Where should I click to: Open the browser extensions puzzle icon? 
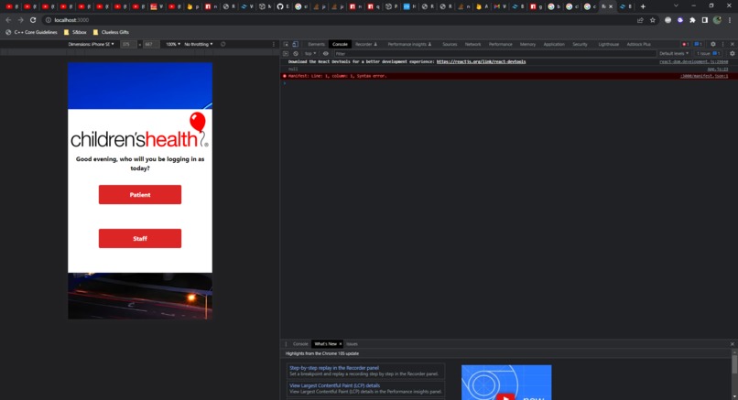click(692, 20)
